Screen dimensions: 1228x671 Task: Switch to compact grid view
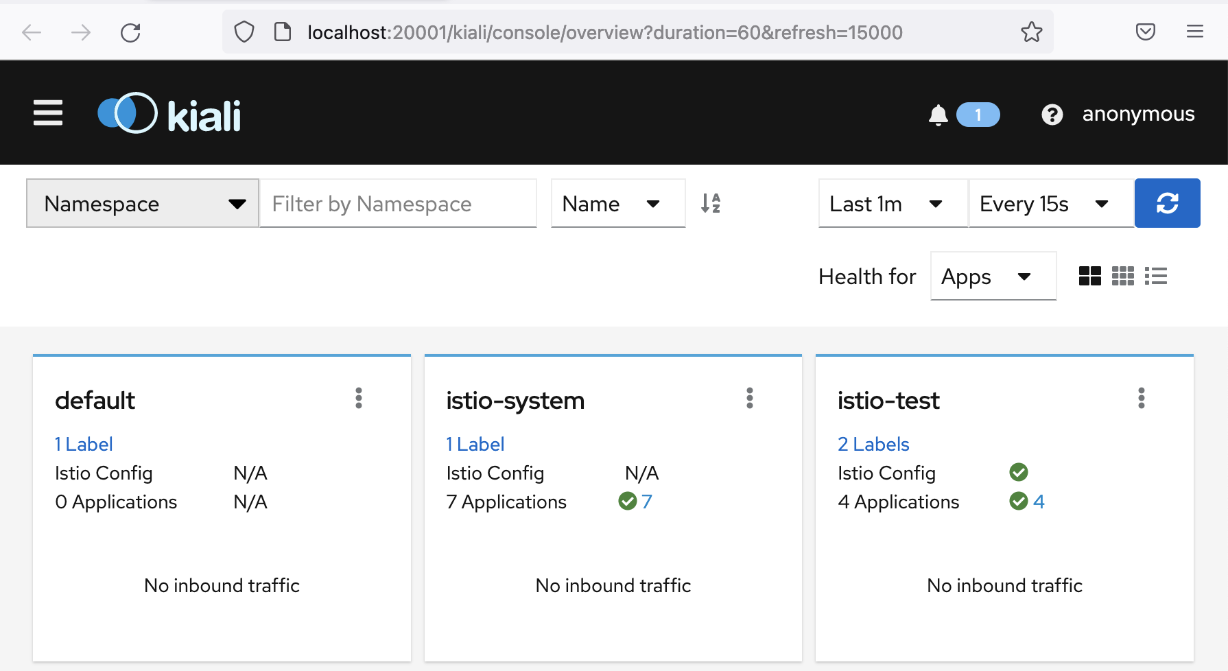(1123, 276)
